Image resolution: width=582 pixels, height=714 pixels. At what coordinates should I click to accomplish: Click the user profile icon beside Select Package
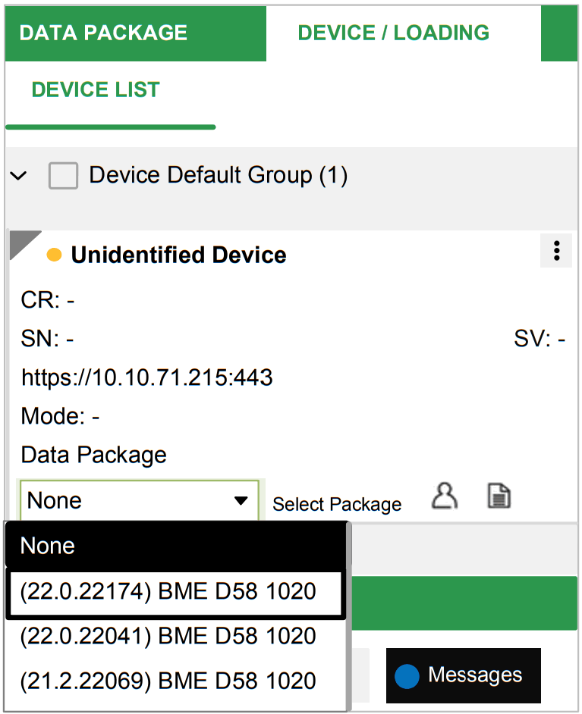(445, 496)
